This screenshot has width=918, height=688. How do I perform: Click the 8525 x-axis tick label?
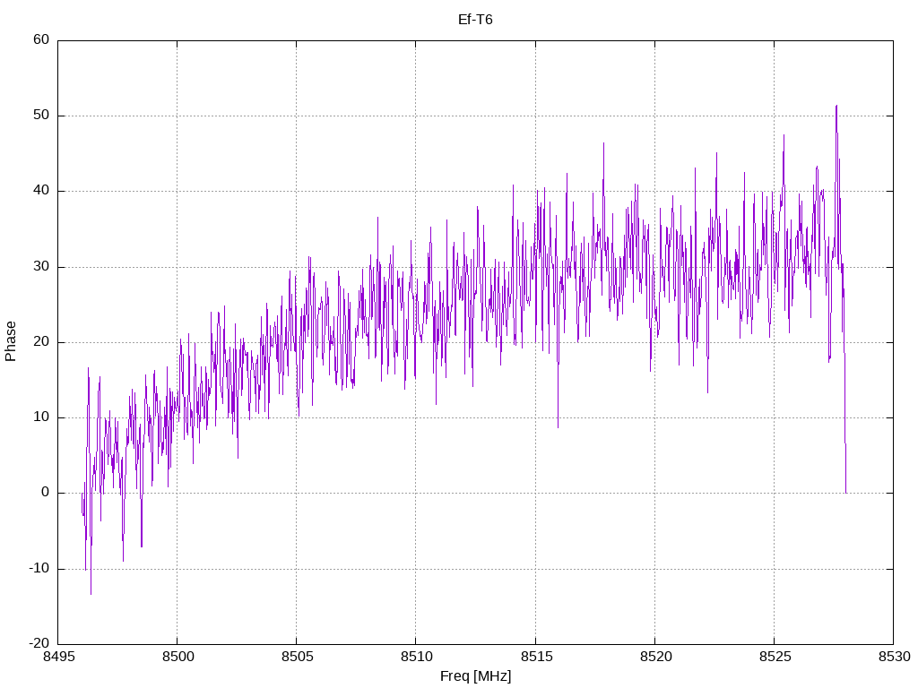(x=774, y=658)
